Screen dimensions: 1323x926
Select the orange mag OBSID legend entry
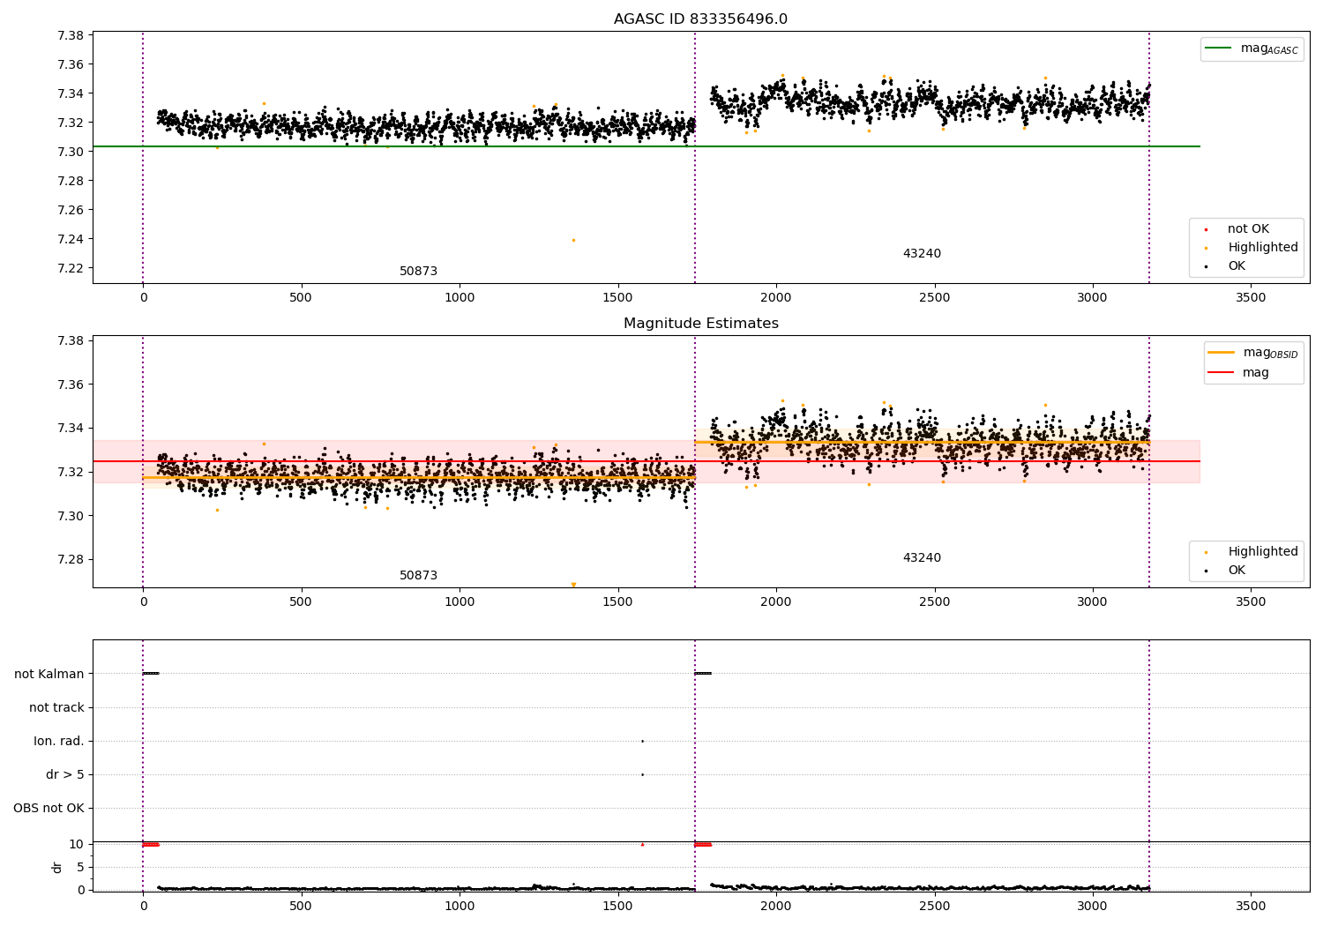[1253, 353]
